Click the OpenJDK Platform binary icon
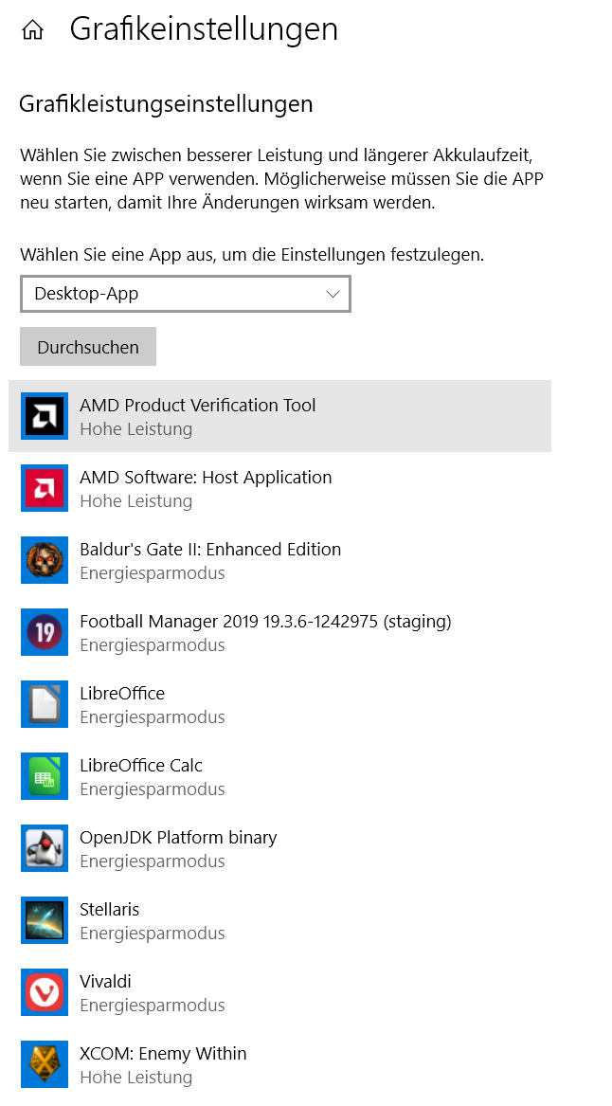 [45, 848]
